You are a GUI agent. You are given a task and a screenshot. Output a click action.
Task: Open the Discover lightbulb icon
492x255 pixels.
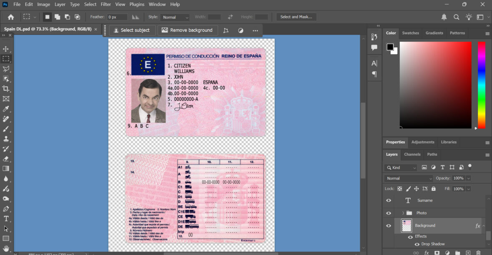[469, 17]
